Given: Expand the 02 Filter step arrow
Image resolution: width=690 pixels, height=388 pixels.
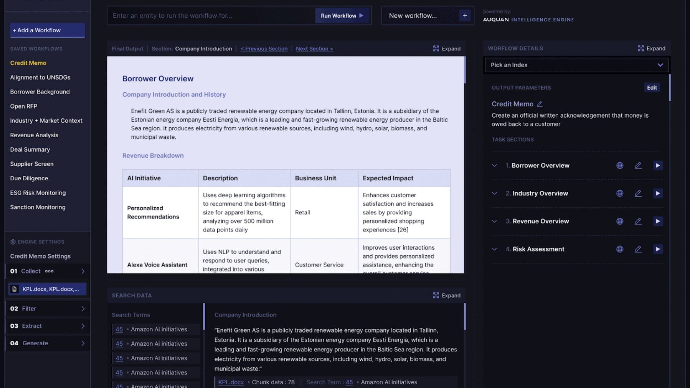Looking at the screenshot, I should [83, 309].
